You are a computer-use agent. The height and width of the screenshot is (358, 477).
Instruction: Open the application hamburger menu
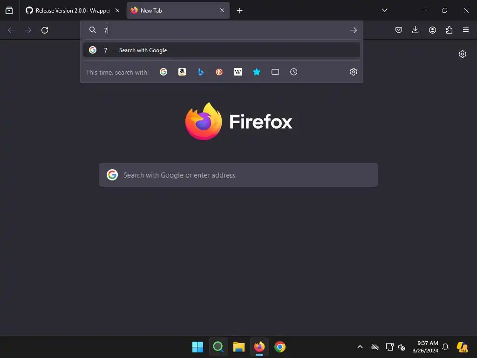[x=466, y=30]
